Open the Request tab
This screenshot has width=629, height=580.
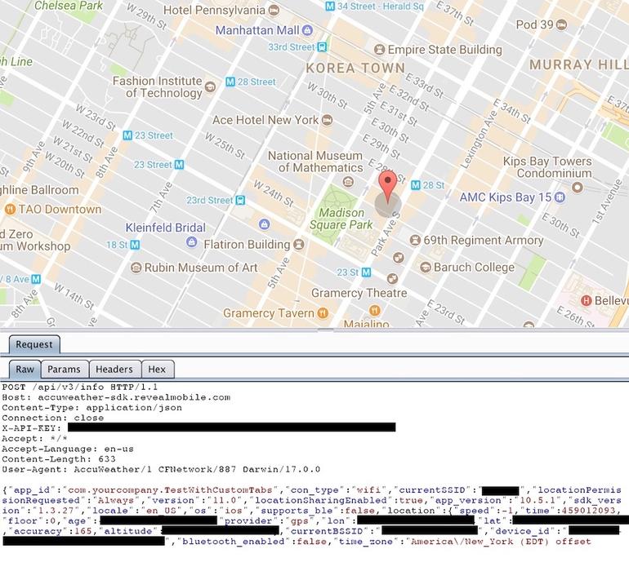pyautogui.click(x=34, y=344)
